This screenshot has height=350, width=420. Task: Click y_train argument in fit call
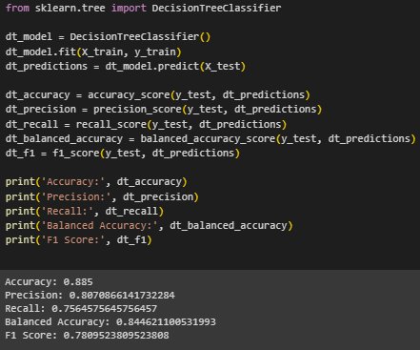(154, 51)
